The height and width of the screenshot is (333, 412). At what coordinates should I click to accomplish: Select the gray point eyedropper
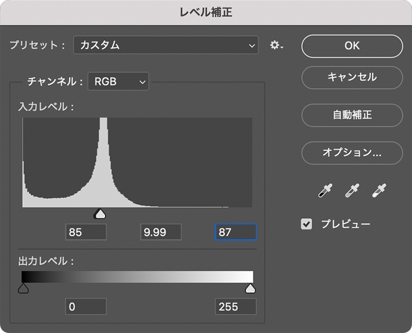[352, 191]
